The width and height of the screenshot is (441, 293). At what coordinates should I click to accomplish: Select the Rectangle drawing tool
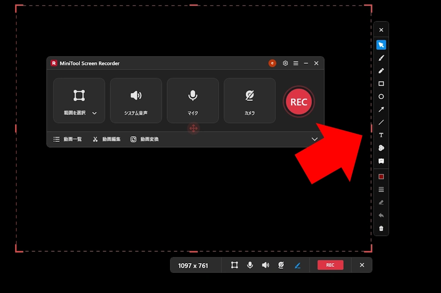tap(381, 83)
